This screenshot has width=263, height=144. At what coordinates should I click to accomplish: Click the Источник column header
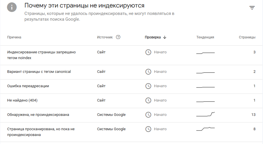pyautogui.click(x=105, y=37)
